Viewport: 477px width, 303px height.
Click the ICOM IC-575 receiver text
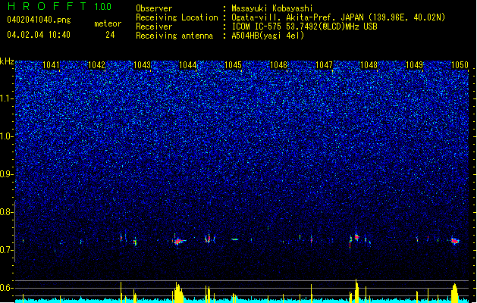(x=304, y=27)
